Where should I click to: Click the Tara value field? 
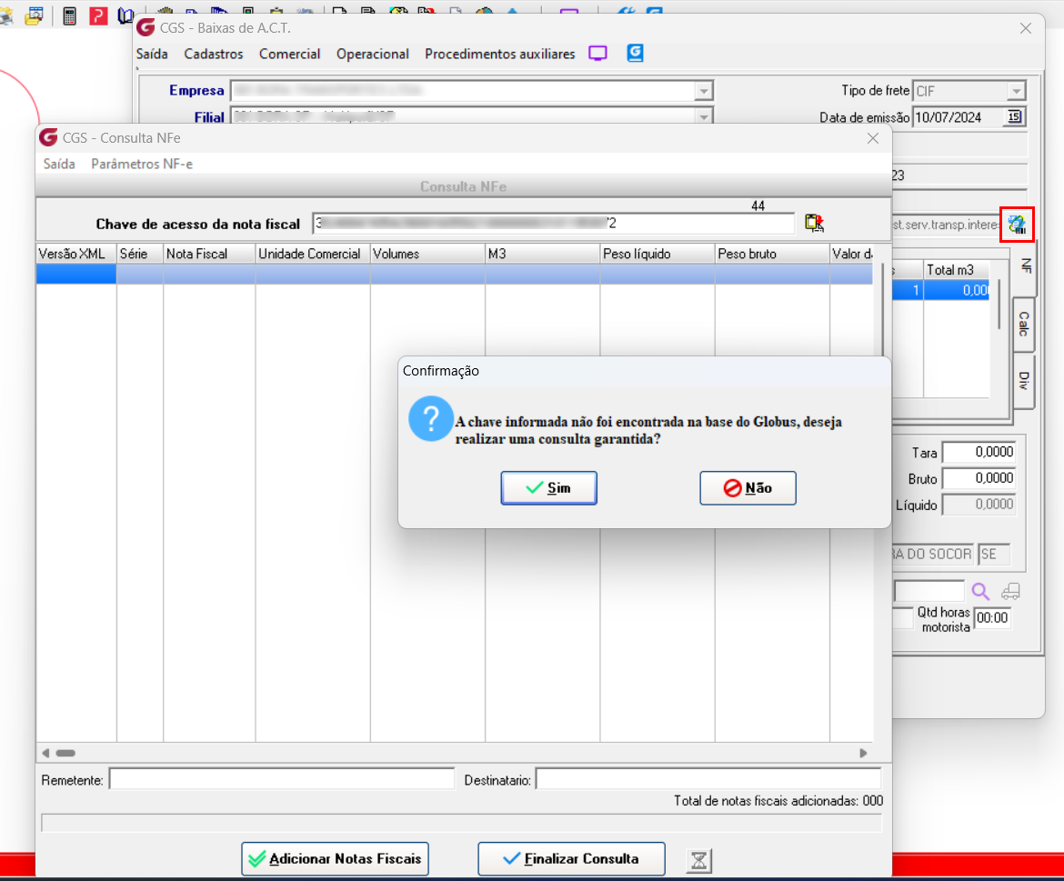979,452
